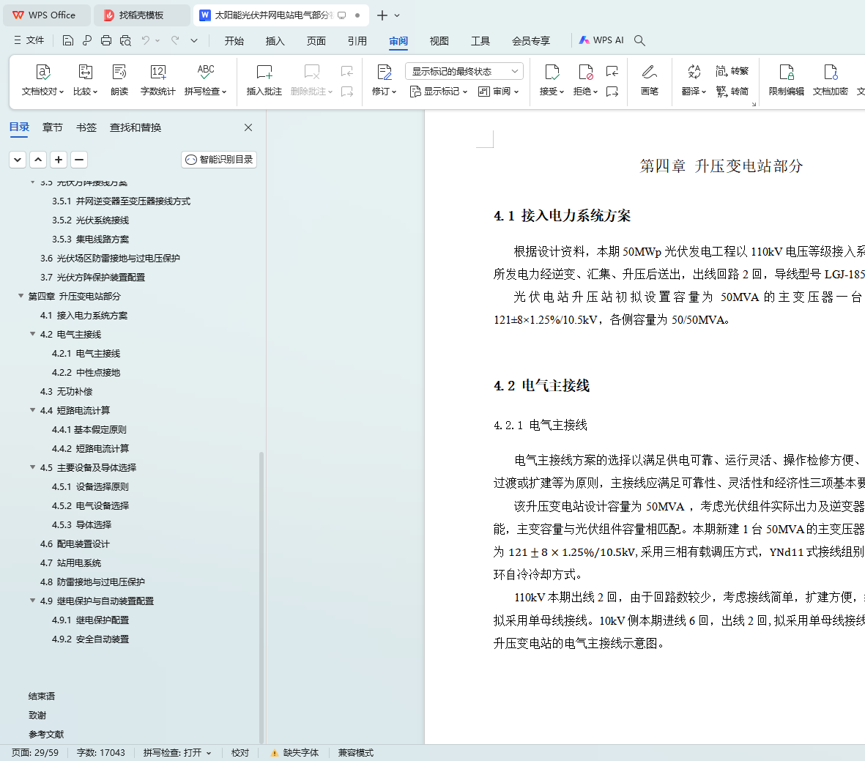The height and width of the screenshot is (761, 865).
Task: Click 字数: 17043 in status bar
Action: [101, 753]
